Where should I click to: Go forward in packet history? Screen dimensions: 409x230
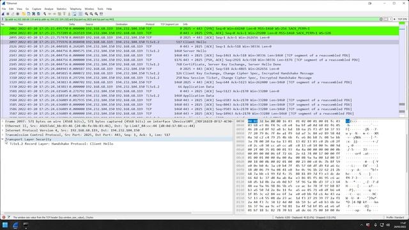point(54,14)
